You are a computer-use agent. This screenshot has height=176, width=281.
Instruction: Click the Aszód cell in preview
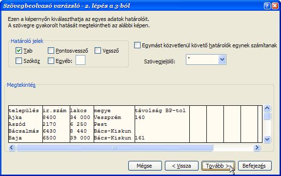(17, 124)
